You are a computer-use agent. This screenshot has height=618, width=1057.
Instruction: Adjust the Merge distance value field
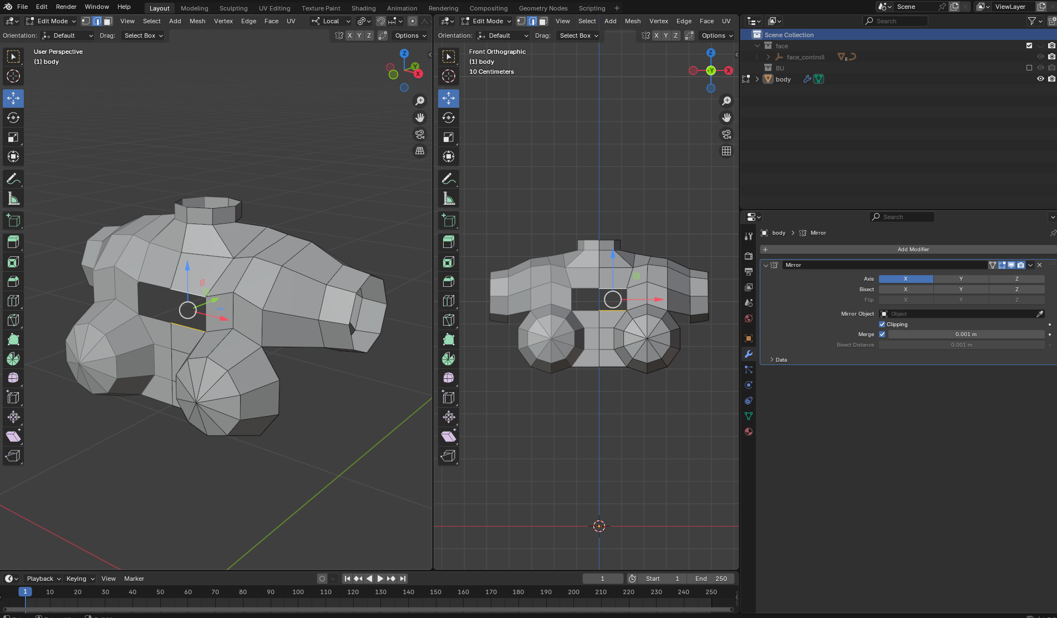(x=966, y=335)
